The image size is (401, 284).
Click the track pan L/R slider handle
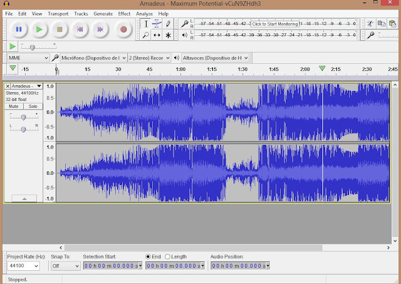(x=23, y=130)
